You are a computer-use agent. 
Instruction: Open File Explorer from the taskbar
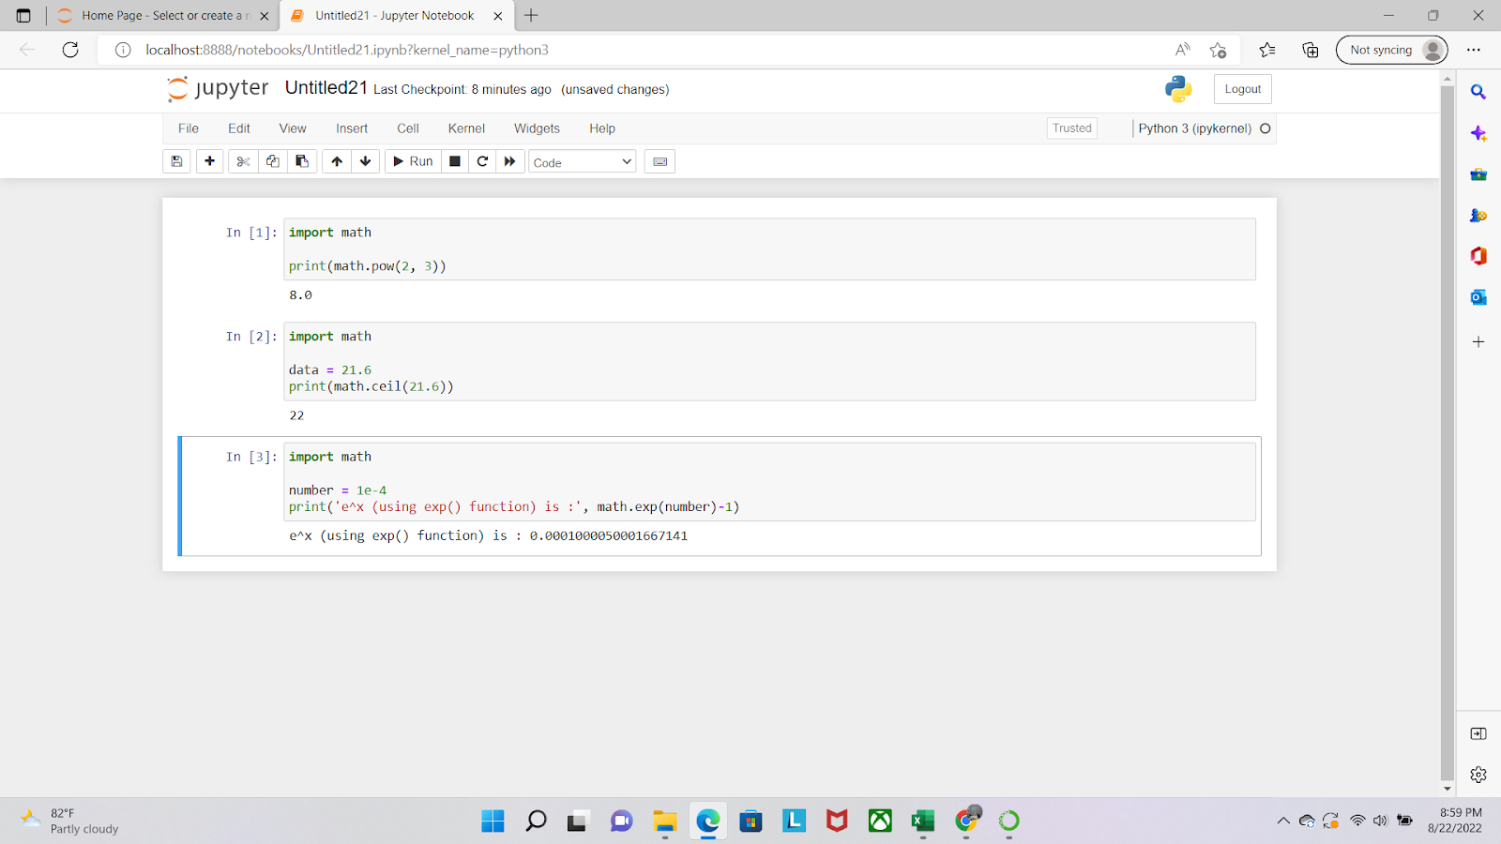665,821
